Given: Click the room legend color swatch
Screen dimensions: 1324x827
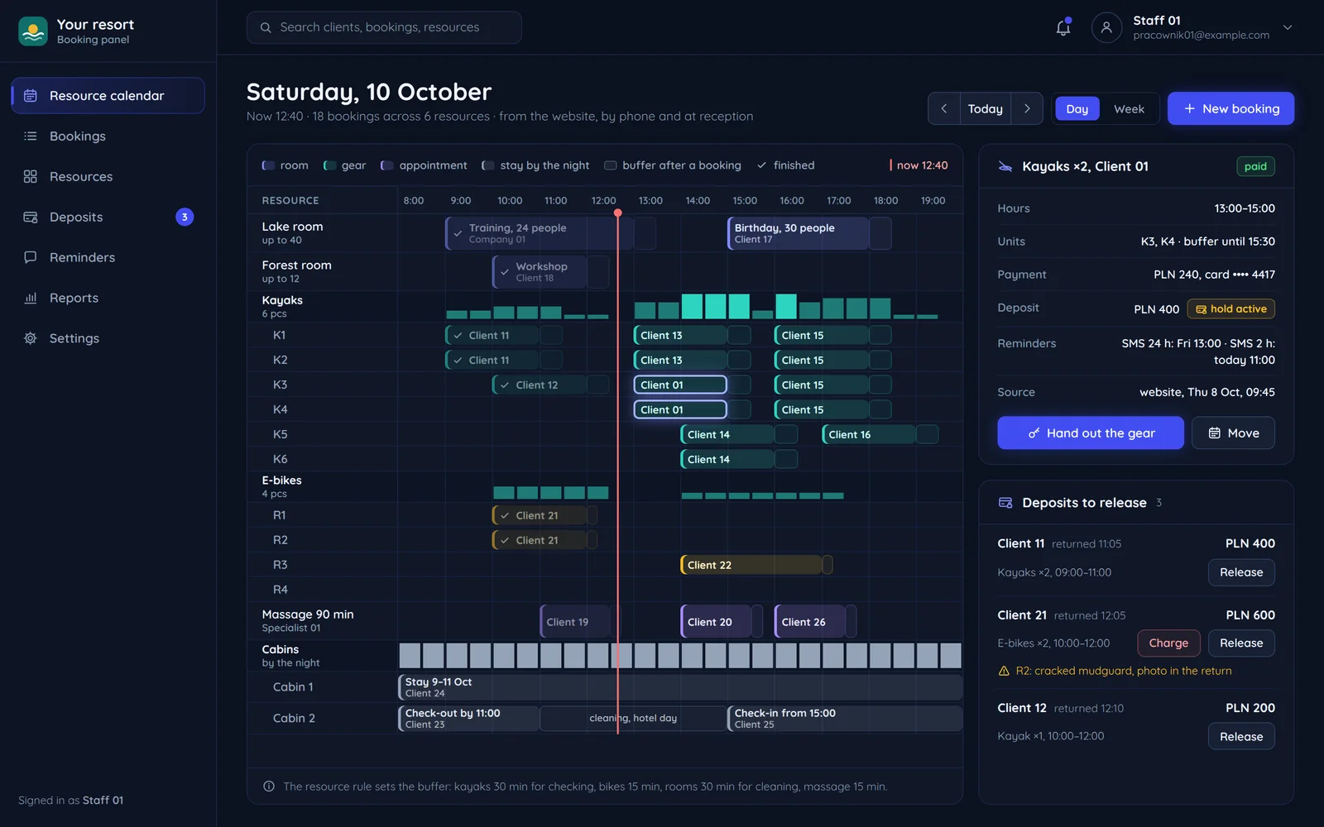Looking at the screenshot, I should point(268,165).
